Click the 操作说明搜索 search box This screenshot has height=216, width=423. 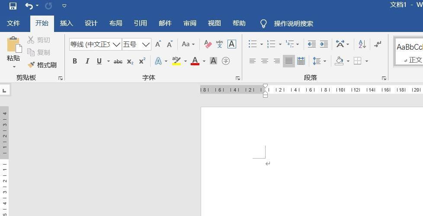(294, 23)
